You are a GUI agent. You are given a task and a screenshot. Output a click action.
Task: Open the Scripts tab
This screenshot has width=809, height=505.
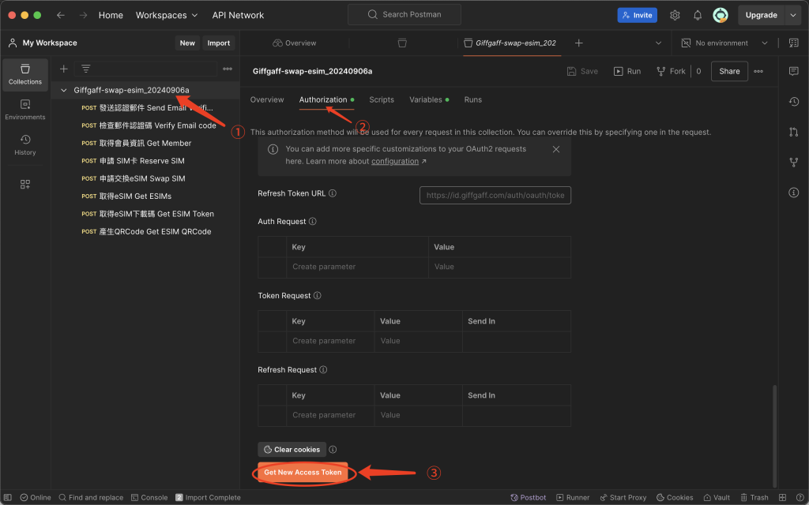tap(382, 99)
